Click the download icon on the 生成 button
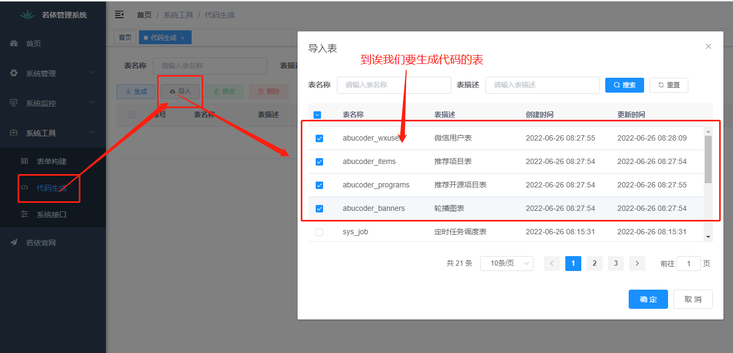Image resolution: width=733 pixels, height=353 pixels. [x=128, y=92]
